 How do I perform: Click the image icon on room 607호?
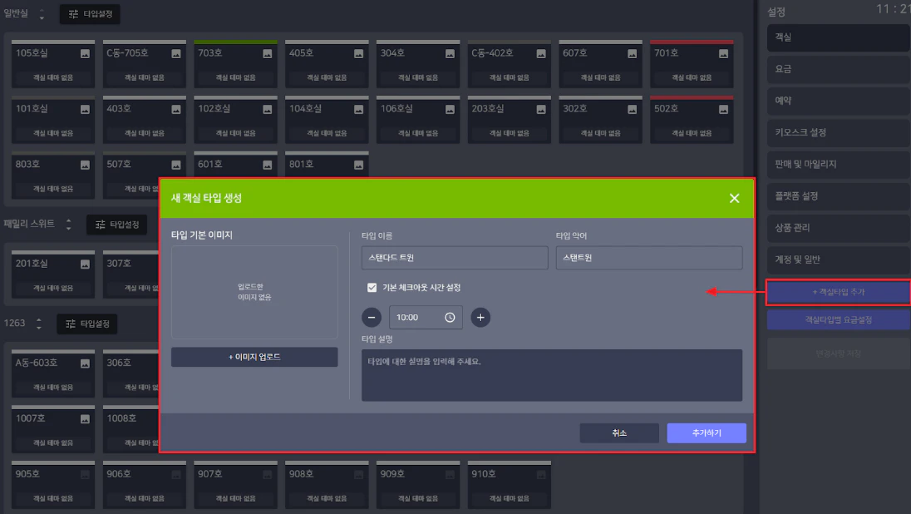point(632,53)
